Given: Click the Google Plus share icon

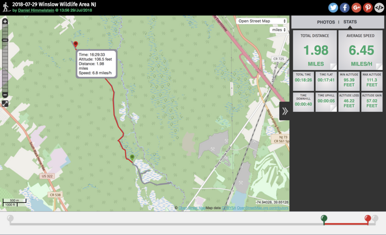Looking at the screenshot, I should pyautogui.click(x=356, y=8).
